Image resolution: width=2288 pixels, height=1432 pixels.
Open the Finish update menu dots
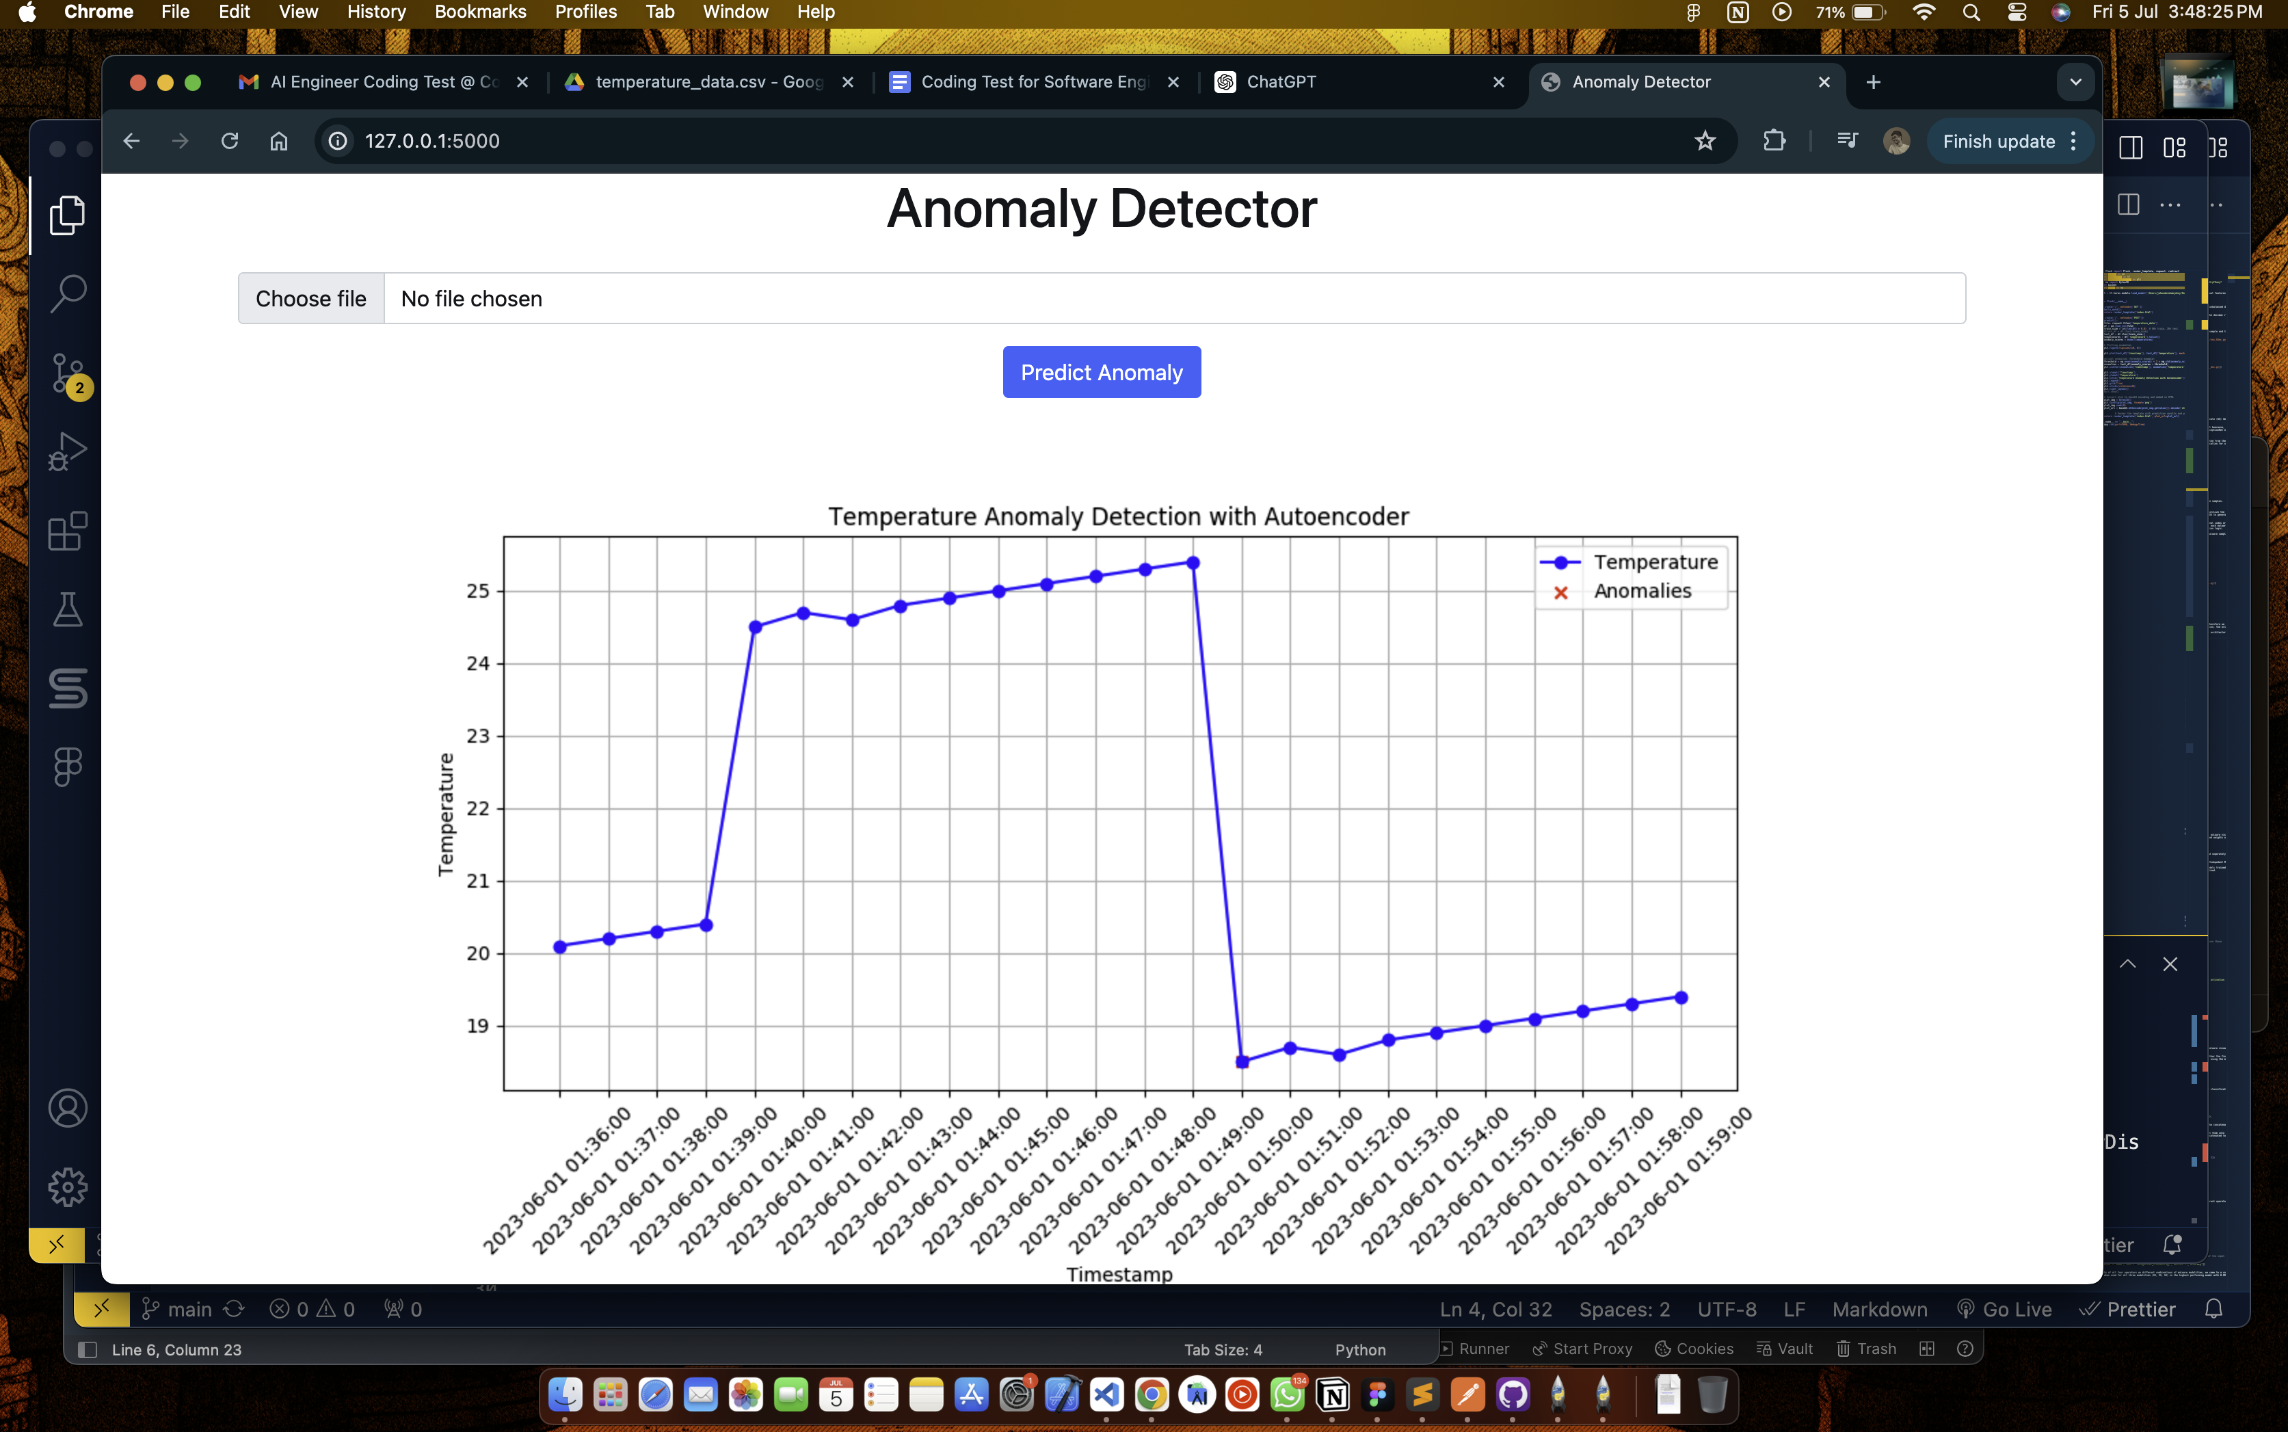[2074, 141]
